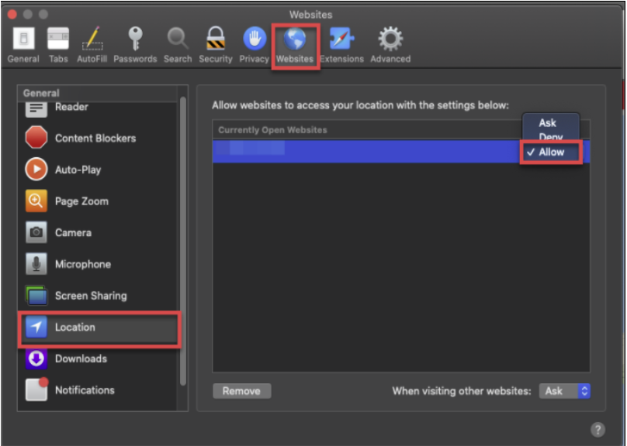Screen dimensions: 627x446
Task: Open the Passwords preferences pane
Action: pyautogui.click(x=135, y=44)
